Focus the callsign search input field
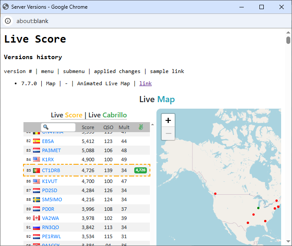The image size is (292, 246). (x=58, y=127)
